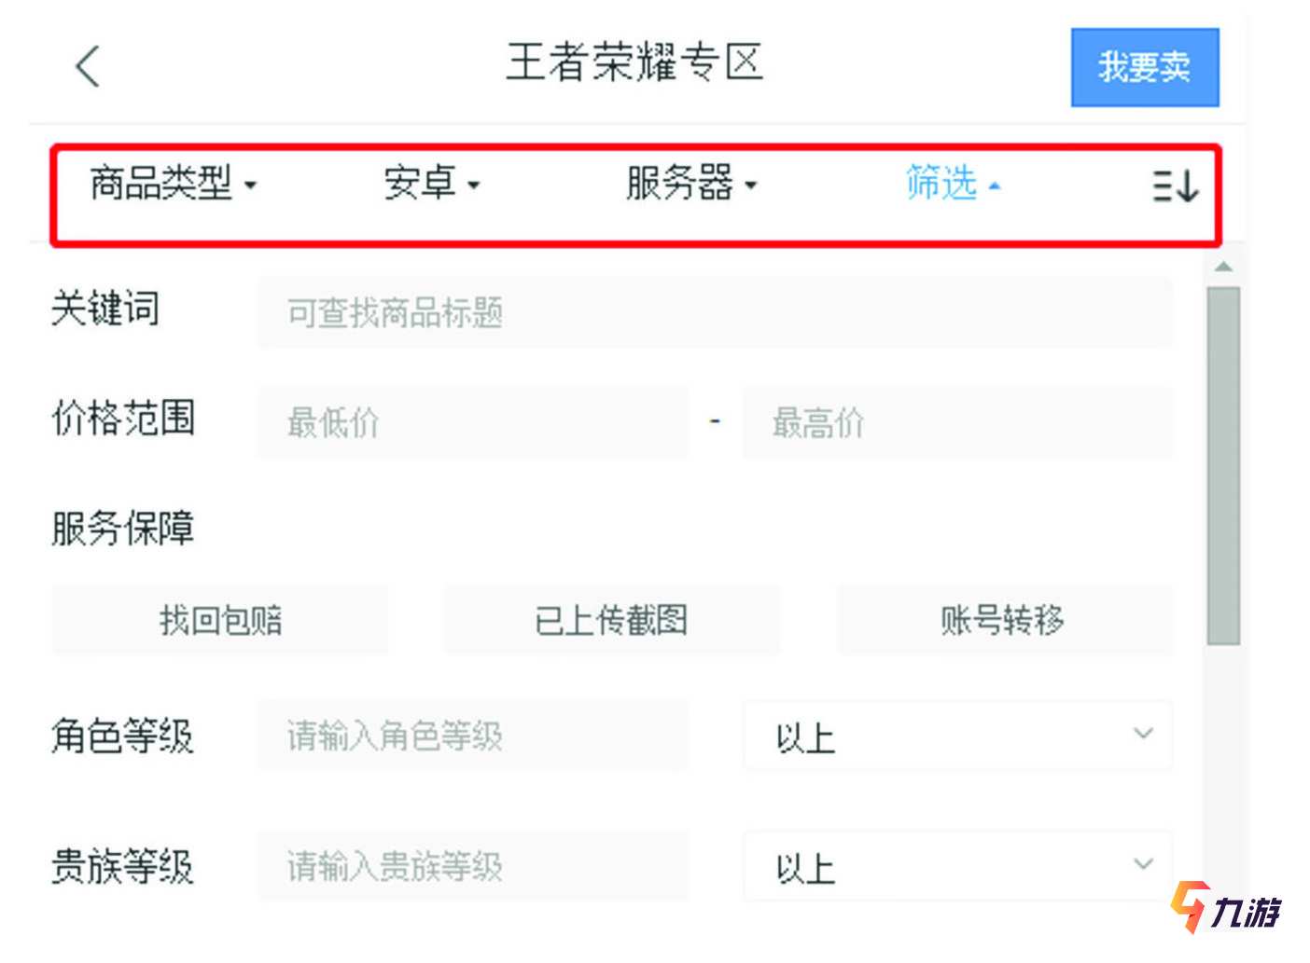Viewport: 1310px width, 963px height.
Task: Click the 服务保障 section label
Action: click(x=123, y=528)
